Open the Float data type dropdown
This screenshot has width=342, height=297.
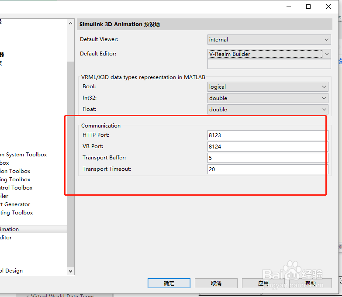click(268, 110)
